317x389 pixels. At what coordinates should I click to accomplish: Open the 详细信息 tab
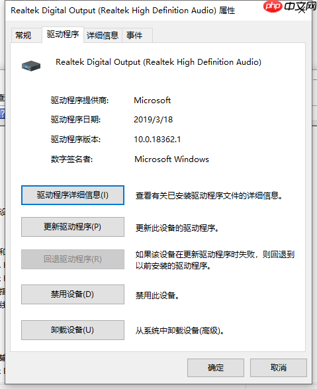click(103, 36)
